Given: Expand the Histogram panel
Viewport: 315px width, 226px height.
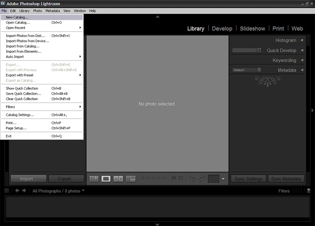Looking at the screenshot, I should [x=301, y=41].
